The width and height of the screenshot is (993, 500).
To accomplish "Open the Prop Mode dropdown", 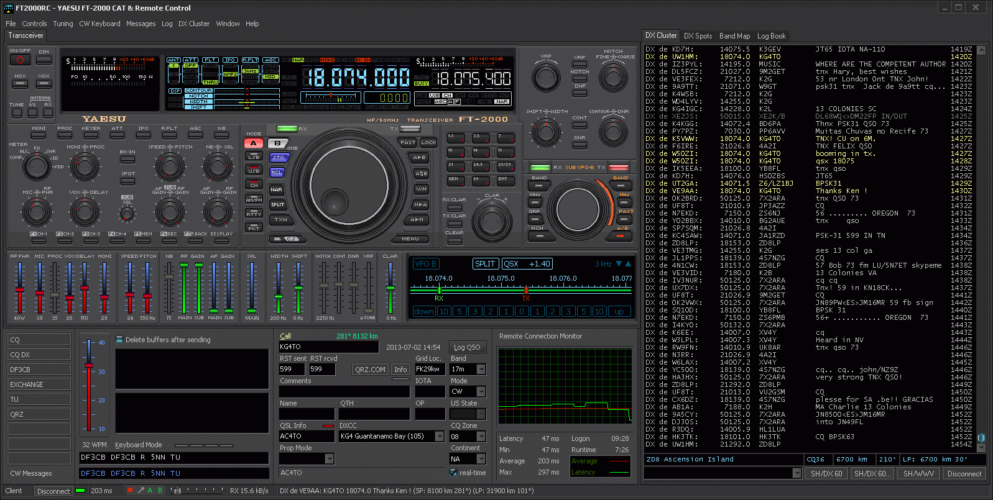I will click(330, 459).
